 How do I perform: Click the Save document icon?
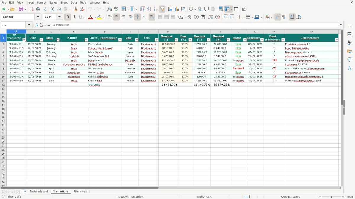pos(21,9)
